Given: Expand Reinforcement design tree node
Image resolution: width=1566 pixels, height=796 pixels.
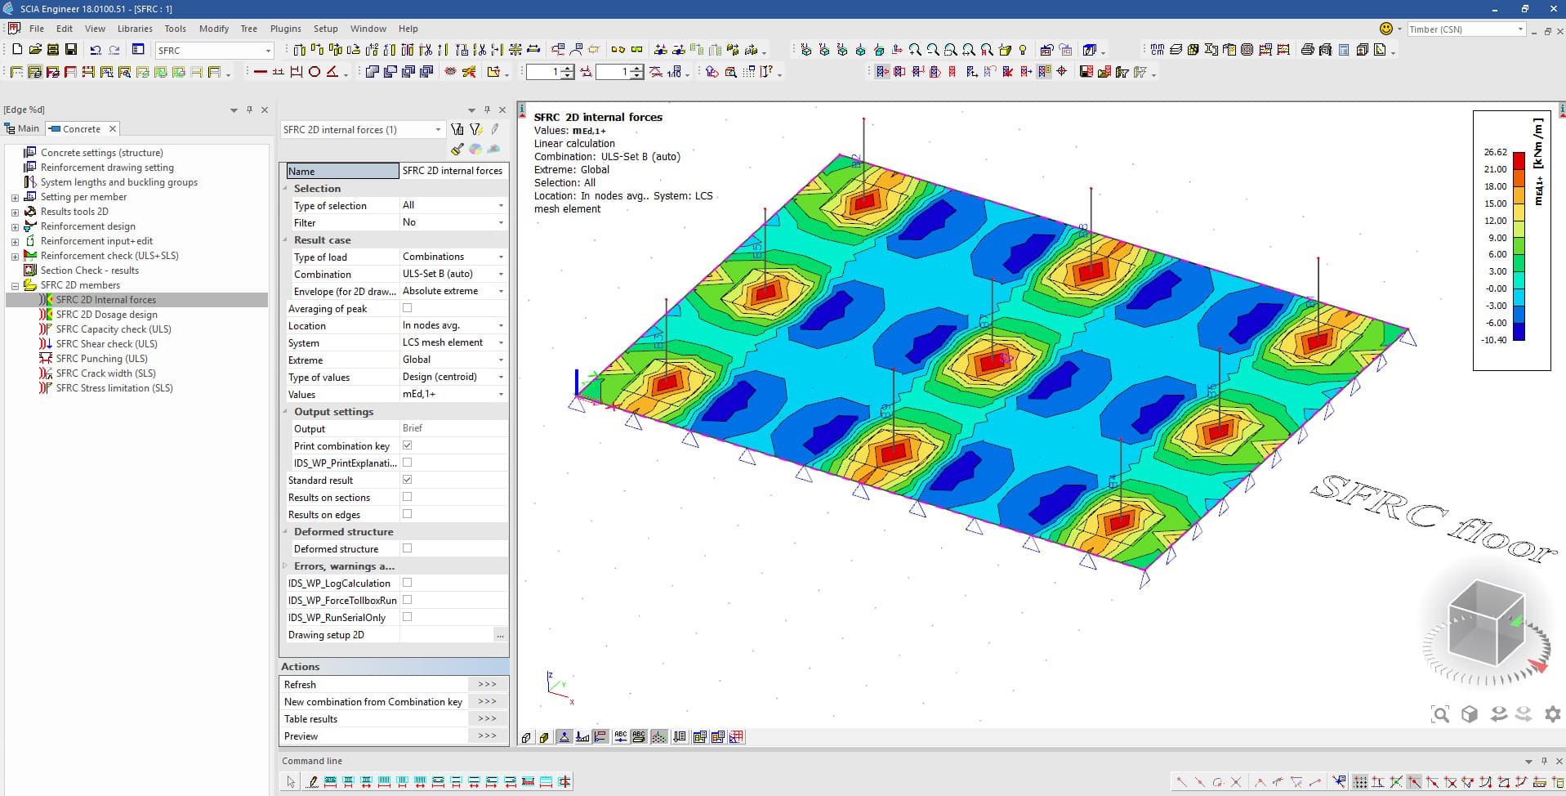Looking at the screenshot, I should [x=15, y=227].
